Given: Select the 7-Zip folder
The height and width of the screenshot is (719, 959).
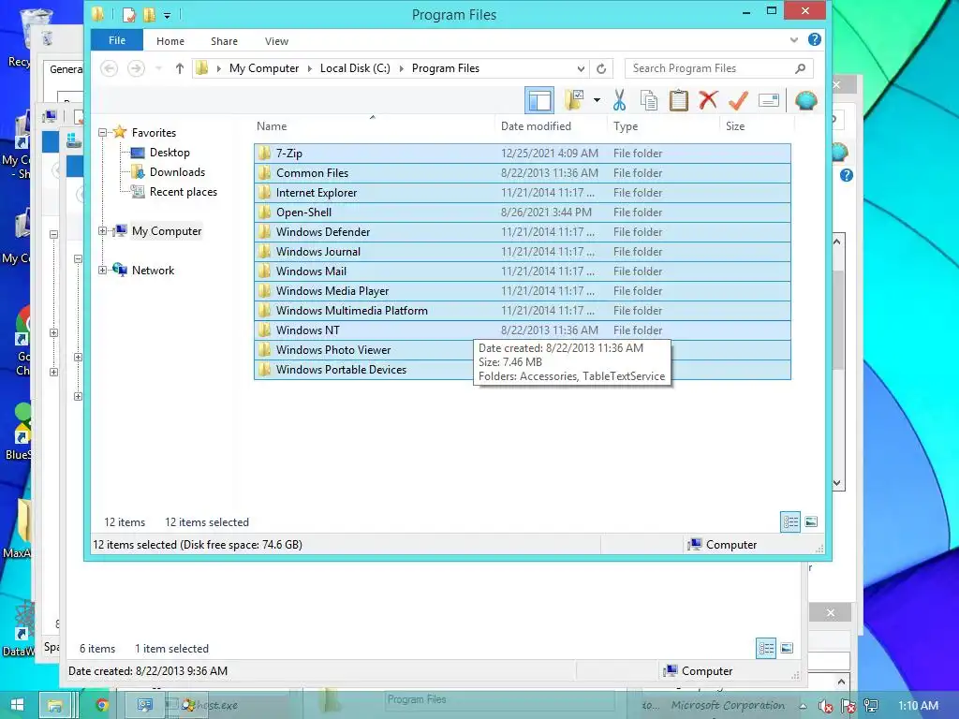Looking at the screenshot, I should (x=523, y=154).
